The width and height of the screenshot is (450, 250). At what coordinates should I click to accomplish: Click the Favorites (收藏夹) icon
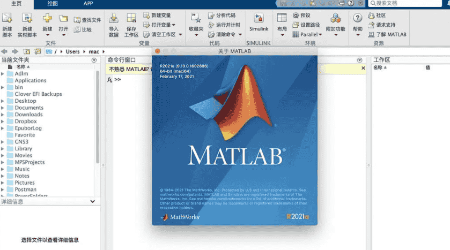pyautogui.click(x=196, y=18)
